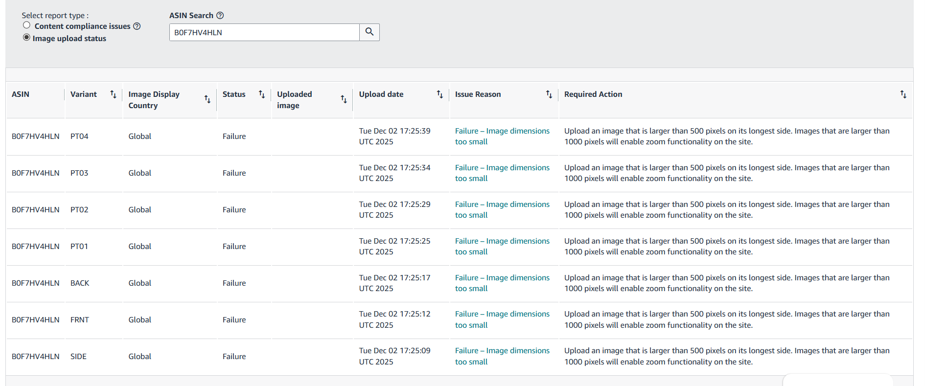Click the Variant column header label
Screen dimensions: 925x386
tap(84, 94)
